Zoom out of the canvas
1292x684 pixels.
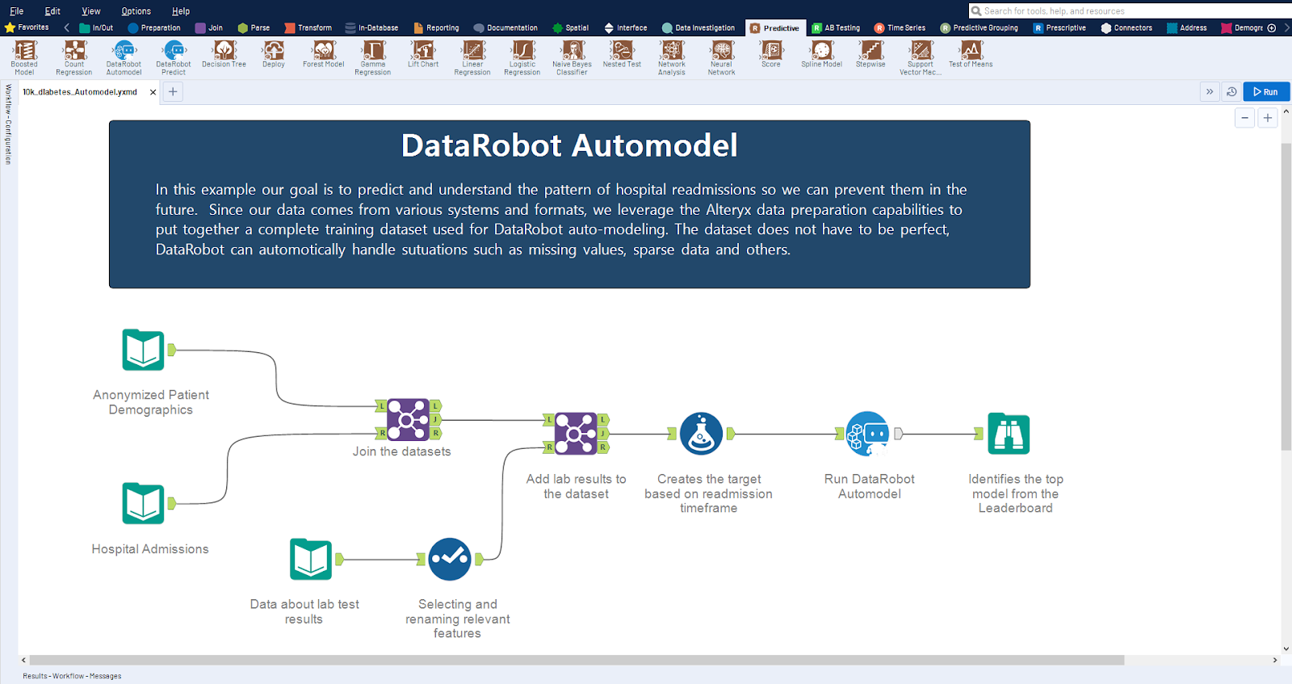pos(1245,118)
